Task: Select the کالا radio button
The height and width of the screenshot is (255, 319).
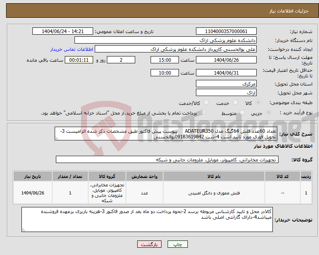Action: click(x=258, y=102)
